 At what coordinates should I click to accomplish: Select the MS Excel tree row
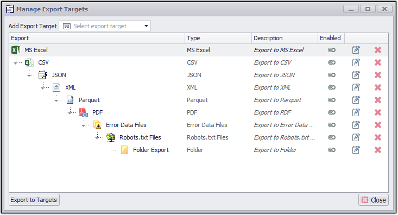[199, 50]
